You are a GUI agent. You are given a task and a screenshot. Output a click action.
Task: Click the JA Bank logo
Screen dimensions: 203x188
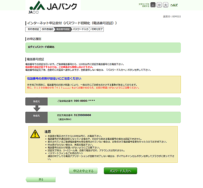click(x=53, y=5)
